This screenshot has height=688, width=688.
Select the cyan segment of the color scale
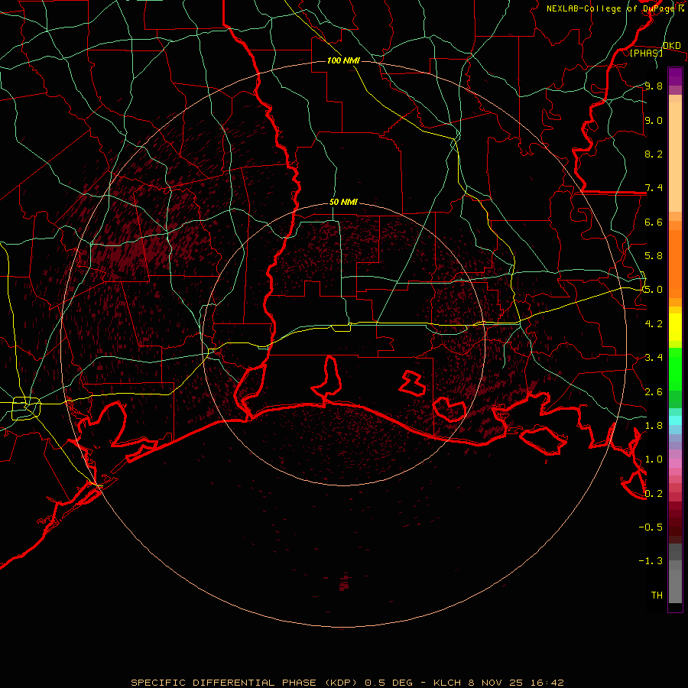tap(675, 420)
